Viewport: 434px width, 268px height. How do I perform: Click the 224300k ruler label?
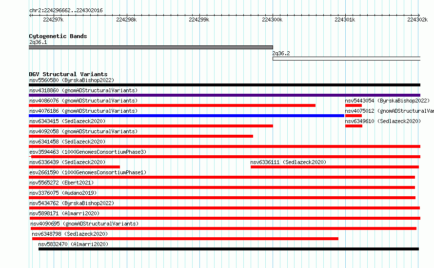[x=272, y=20]
